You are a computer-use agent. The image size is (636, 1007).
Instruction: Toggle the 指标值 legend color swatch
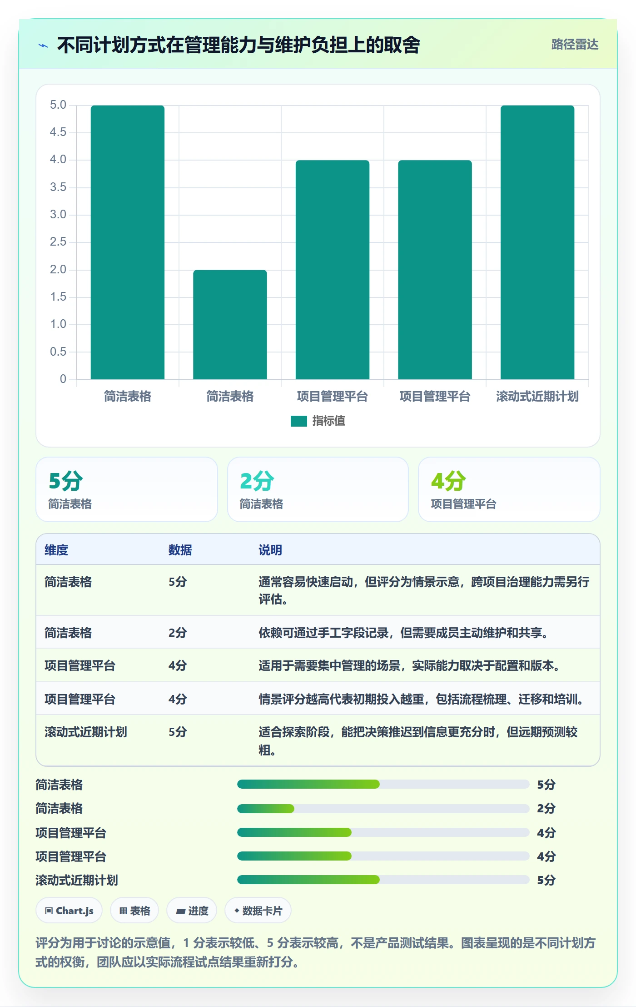(298, 421)
